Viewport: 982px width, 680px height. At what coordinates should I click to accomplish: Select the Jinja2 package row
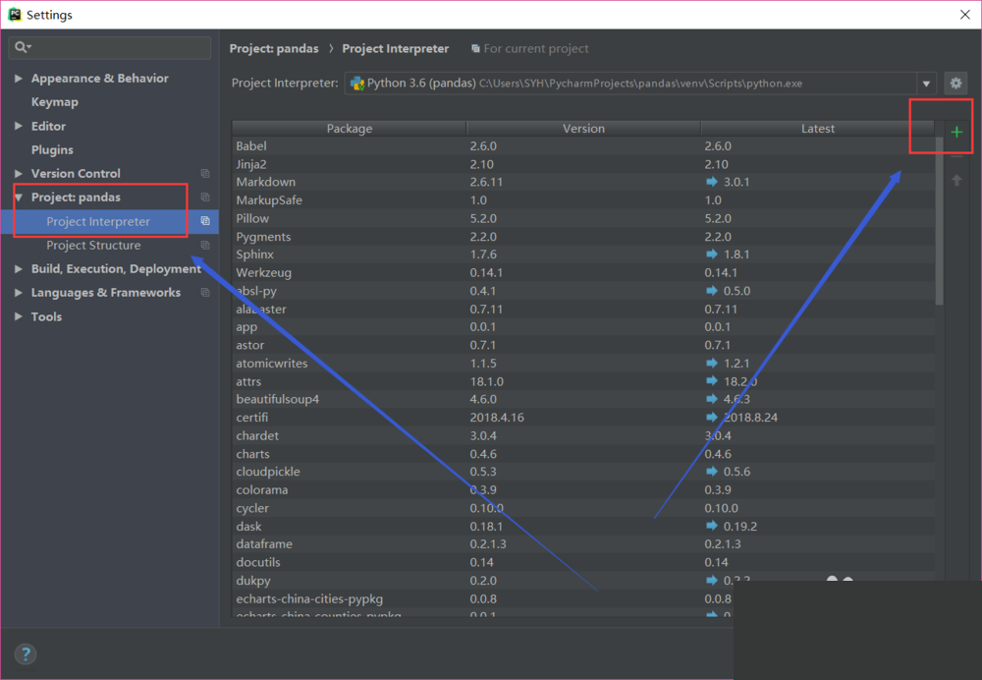583,164
